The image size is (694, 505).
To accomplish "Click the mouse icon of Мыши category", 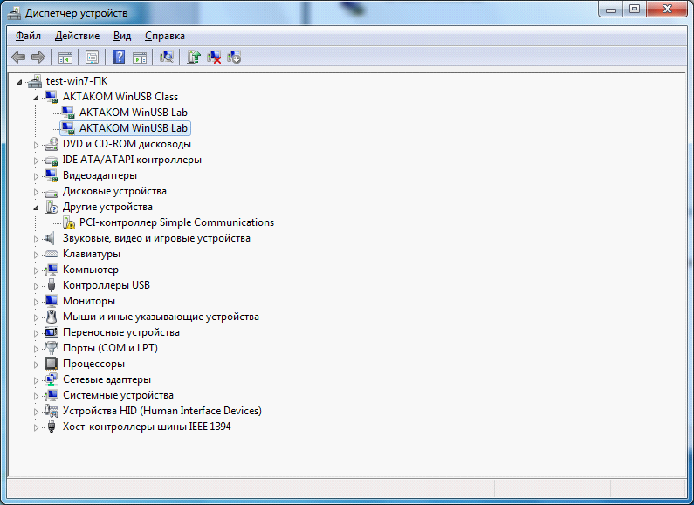I will 52,317.
